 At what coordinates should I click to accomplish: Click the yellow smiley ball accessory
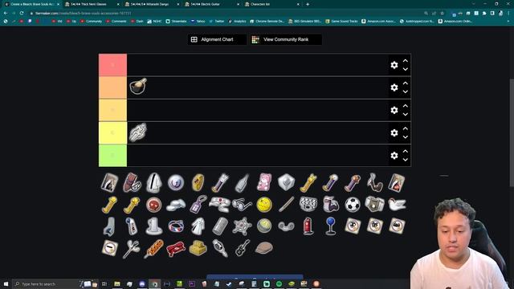pyautogui.click(x=264, y=205)
